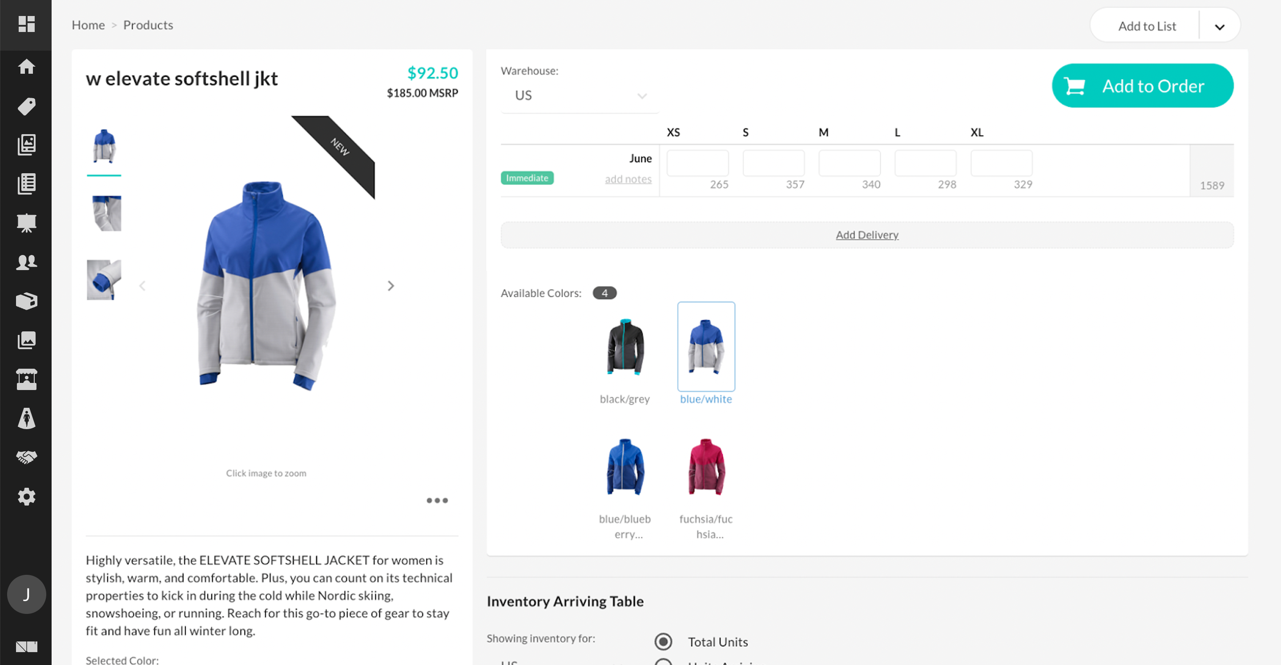Navigate to Products breadcrumb
1281x665 pixels.
point(147,24)
